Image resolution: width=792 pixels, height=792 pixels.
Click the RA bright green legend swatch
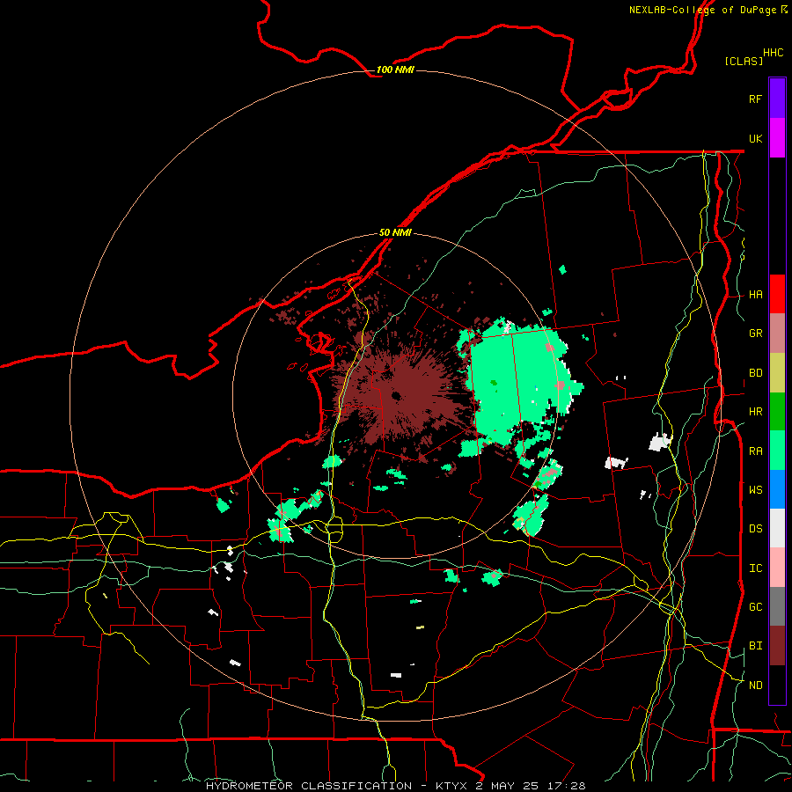(x=777, y=451)
